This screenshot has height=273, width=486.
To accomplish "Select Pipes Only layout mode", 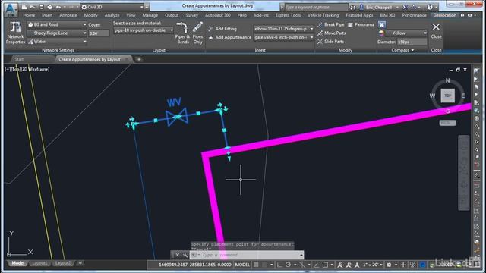I will [x=197, y=33].
